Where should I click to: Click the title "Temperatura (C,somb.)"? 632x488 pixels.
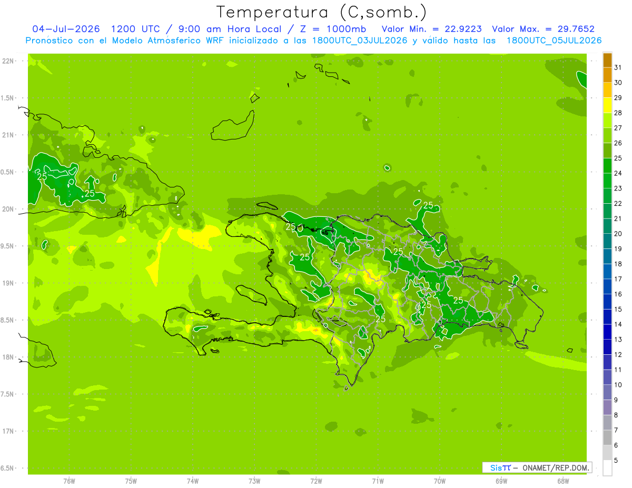click(322, 12)
